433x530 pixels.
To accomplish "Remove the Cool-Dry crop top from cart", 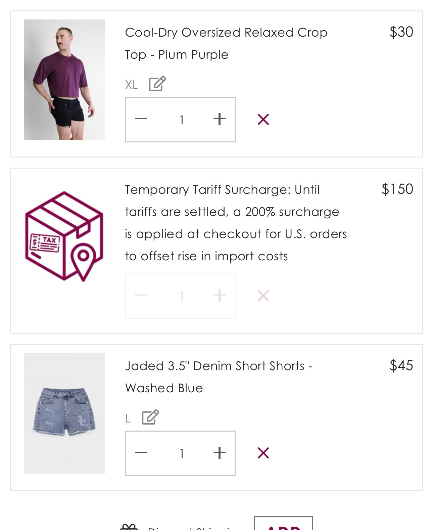I will pyautogui.click(x=263, y=119).
